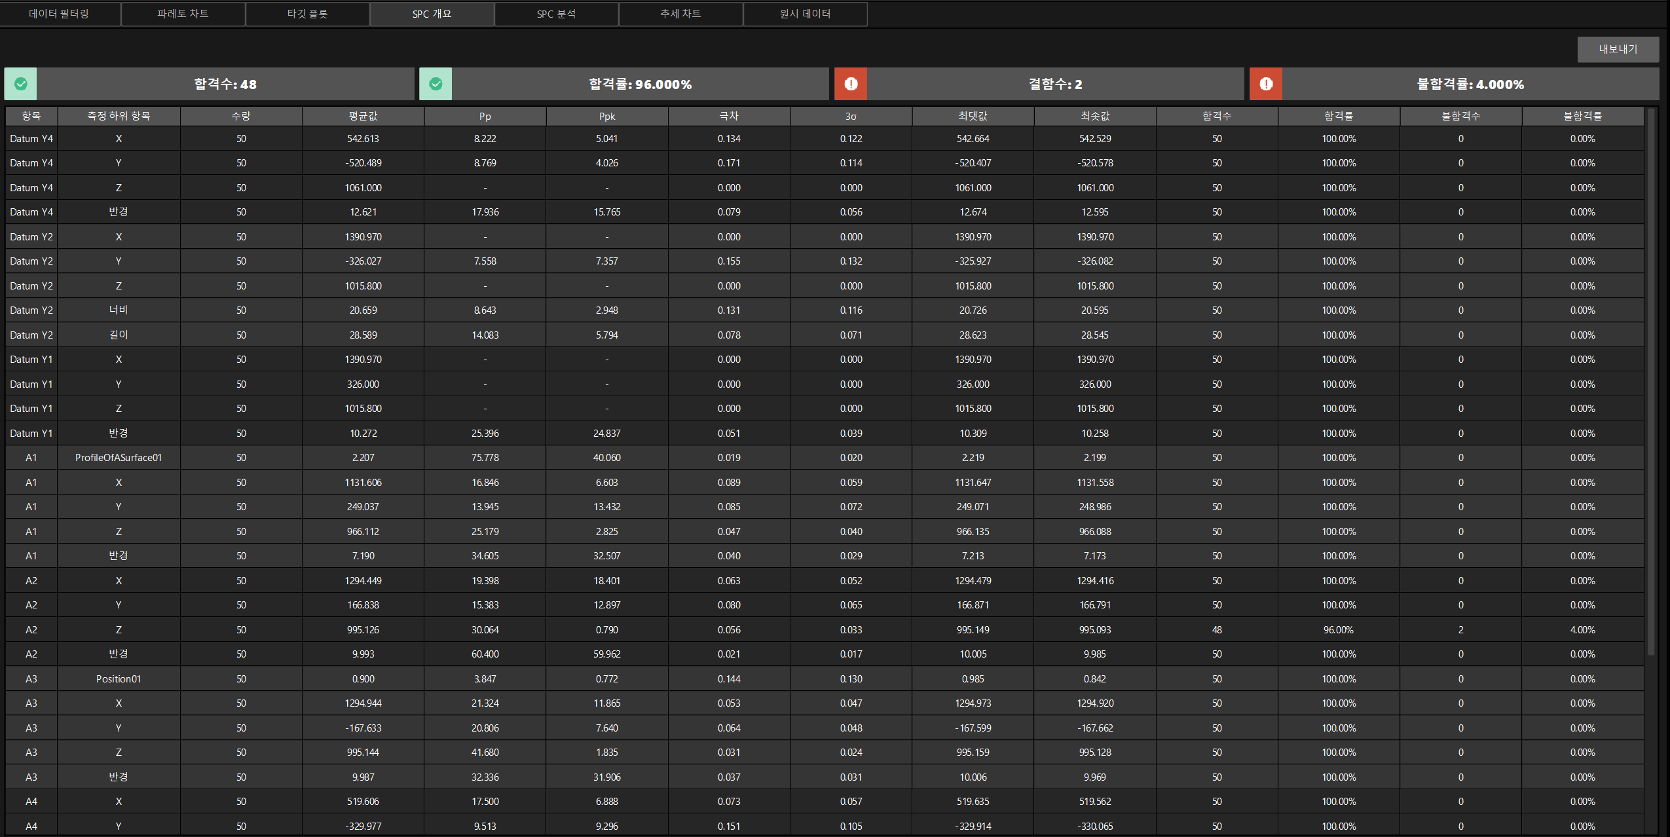Click the 내보내기 export button

pyautogui.click(x=1618, y=49)
